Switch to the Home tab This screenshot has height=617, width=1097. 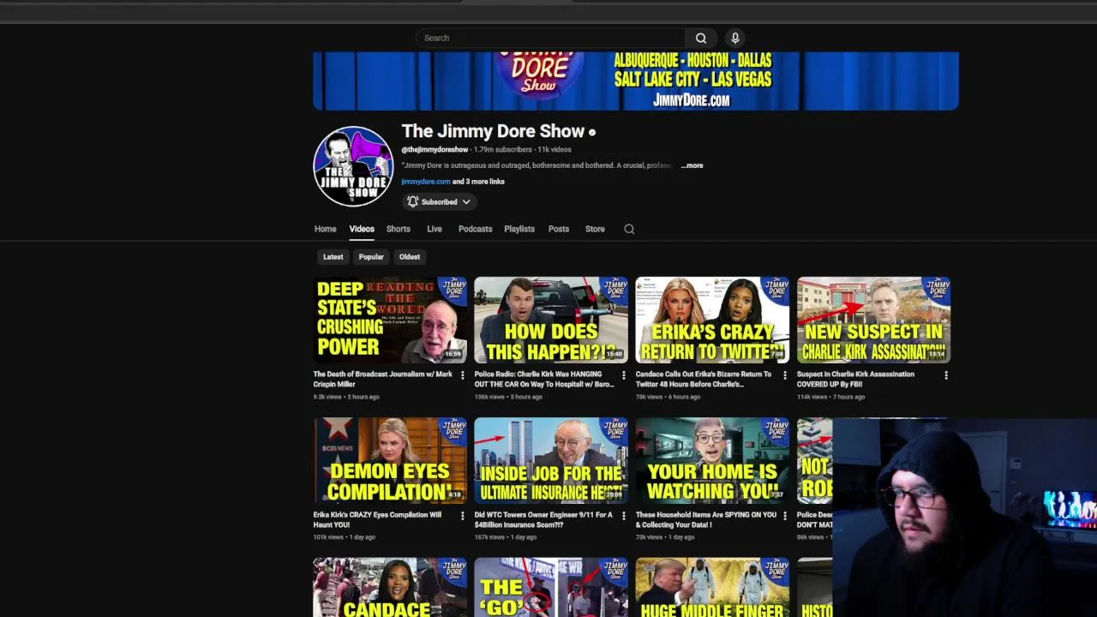coord(325,229)
